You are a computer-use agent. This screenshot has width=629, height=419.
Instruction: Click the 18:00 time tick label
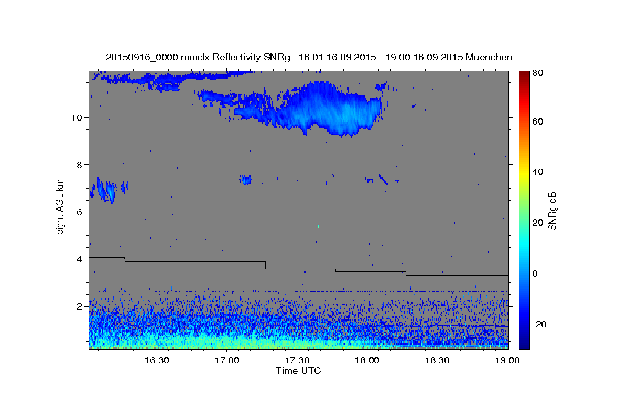click(367, 361)
